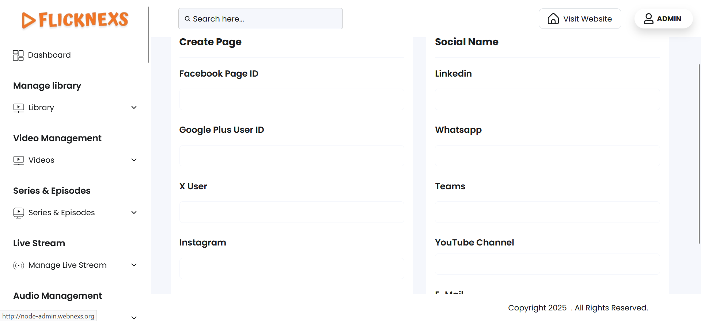Open the ADMIN account button

[663, 19]
